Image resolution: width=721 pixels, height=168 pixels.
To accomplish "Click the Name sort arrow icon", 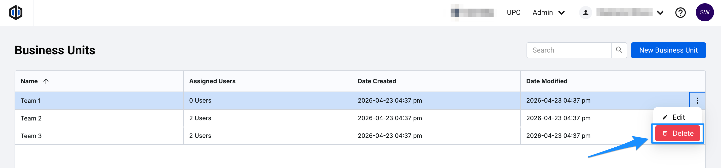I will coord(46,81).
